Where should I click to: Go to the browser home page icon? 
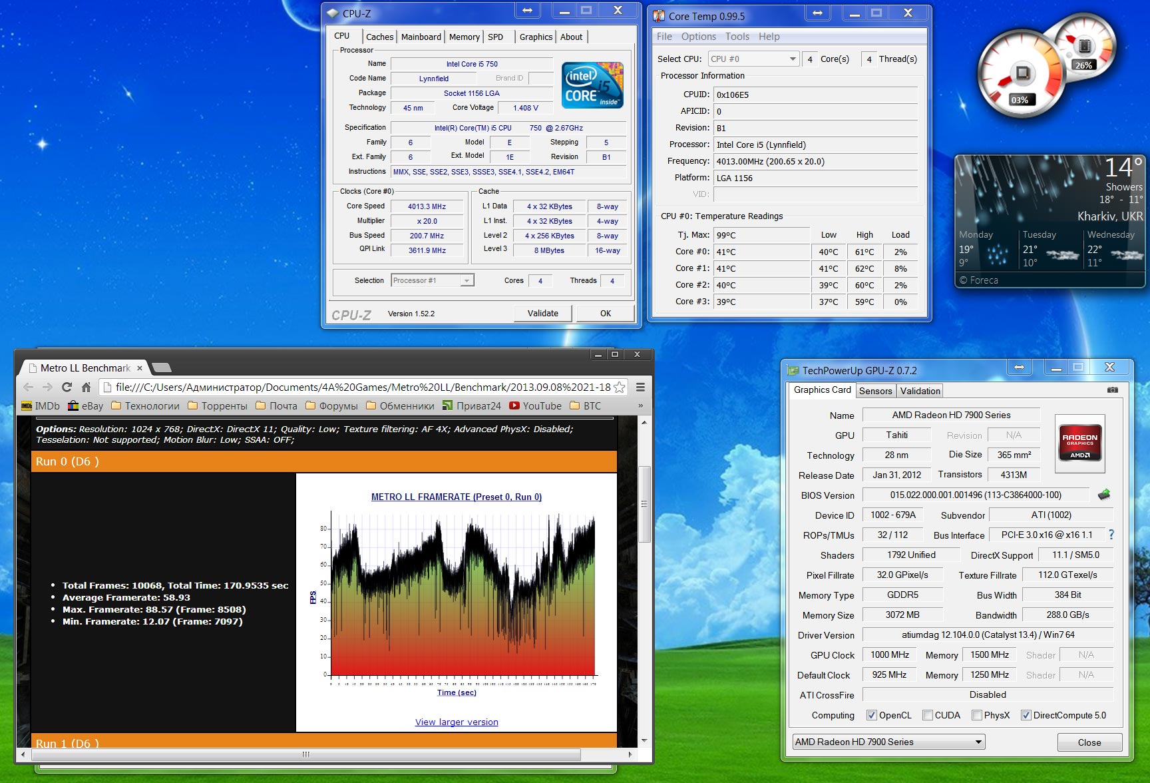tap(86, 387)
